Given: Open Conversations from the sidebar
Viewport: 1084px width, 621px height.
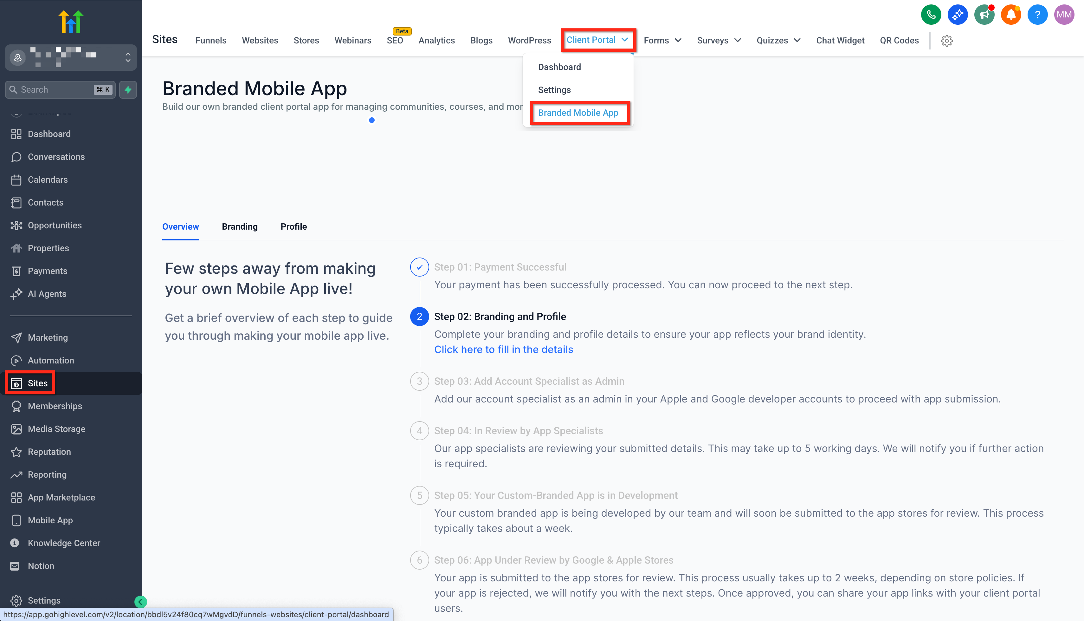Looking at the screenshot, I should [x=56, y=157].
